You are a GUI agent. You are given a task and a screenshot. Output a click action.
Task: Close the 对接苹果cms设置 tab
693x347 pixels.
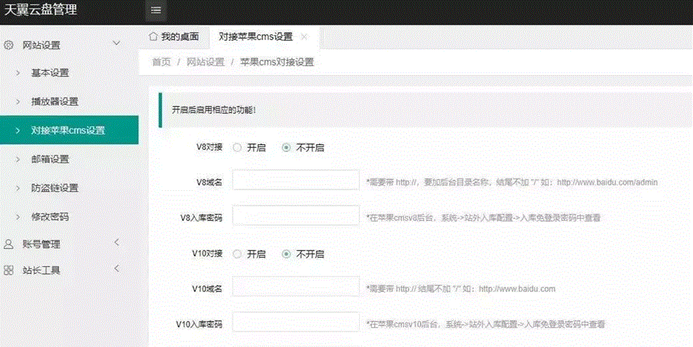[x=304, y=37]
